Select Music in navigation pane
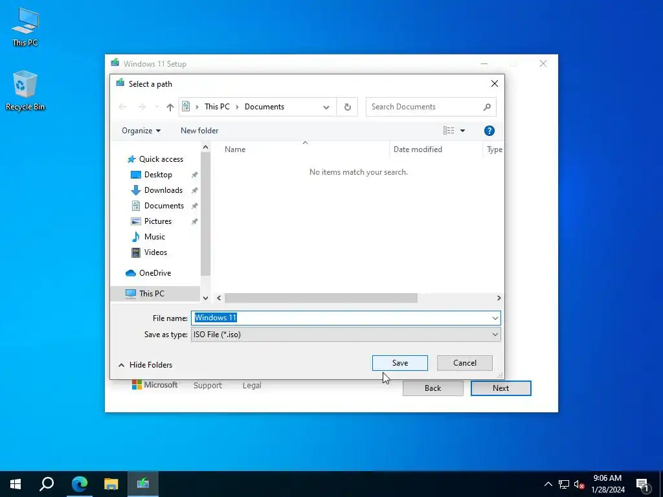The height and width of the screenshot is (497, 663). coord(154,237)
